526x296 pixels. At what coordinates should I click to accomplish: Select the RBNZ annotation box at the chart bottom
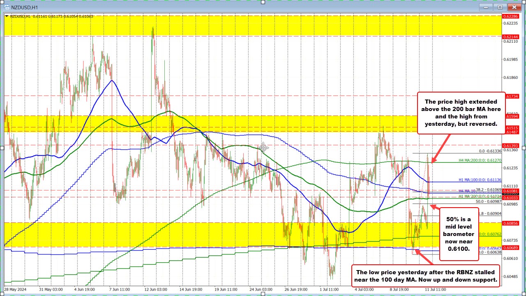point(424,276)
